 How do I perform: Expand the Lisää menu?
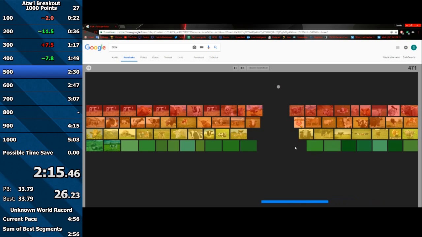click(x=180, y=57)
